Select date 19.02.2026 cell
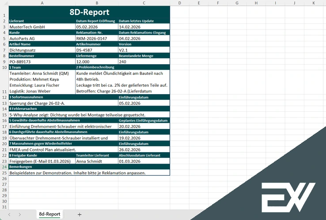 [144, 138]
